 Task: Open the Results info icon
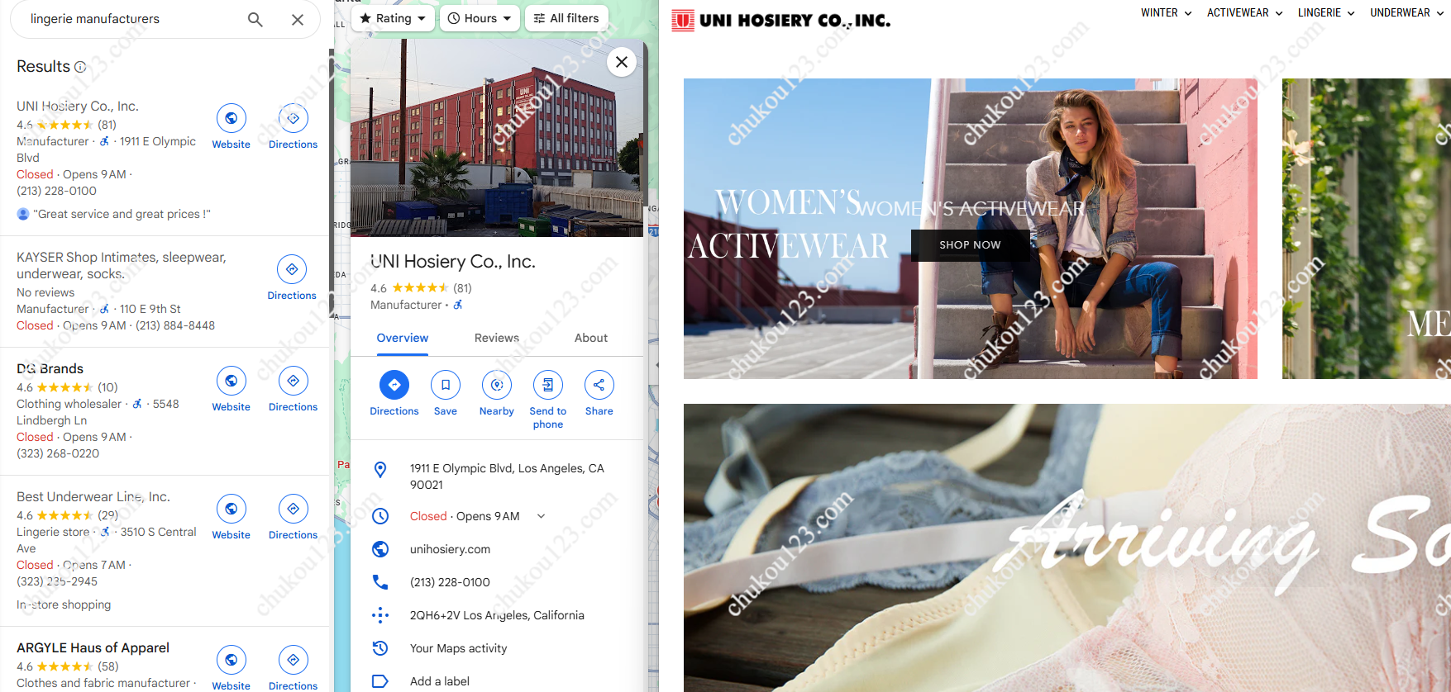80,67
